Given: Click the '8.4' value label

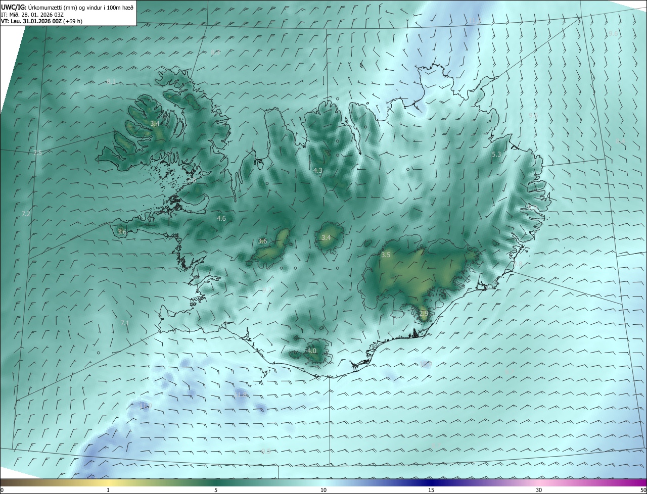Looking at the screenshot, I should point(621,142).
